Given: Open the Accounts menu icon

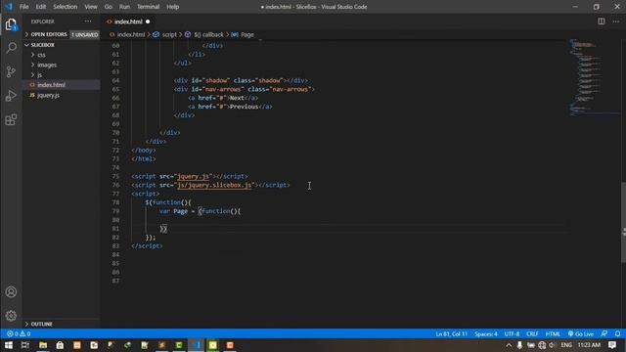Looking at the screenshot, I should 11,291.
